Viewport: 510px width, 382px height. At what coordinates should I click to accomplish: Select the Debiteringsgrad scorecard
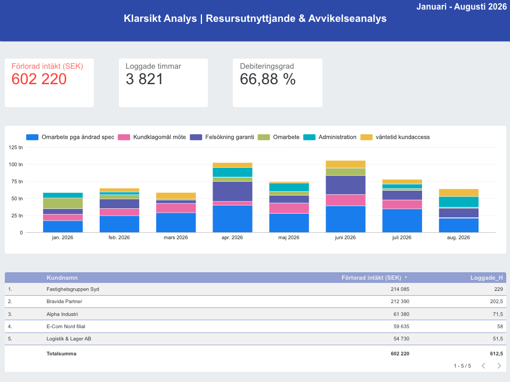[x=278, y=83]
